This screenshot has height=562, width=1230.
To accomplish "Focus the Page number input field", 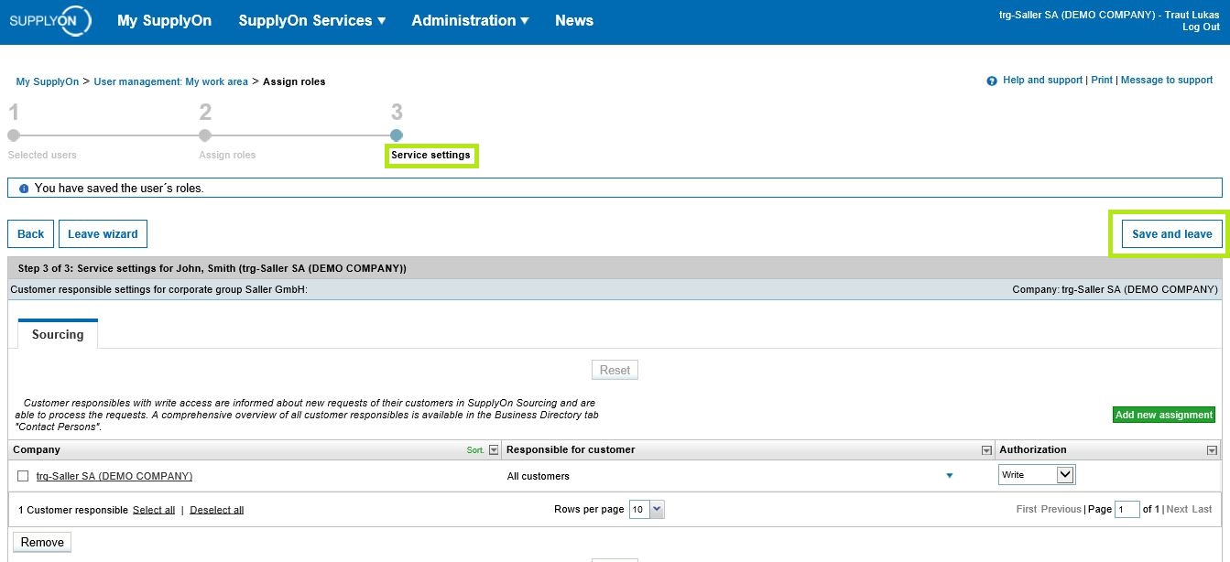I will pos(1127,509).
